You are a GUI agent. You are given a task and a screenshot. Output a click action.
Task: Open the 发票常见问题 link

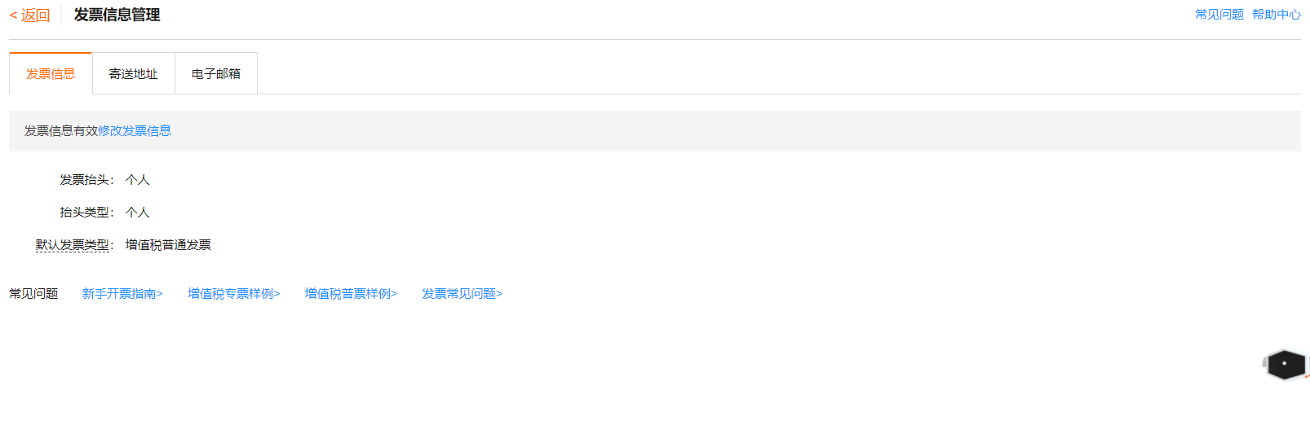tap(462, 293)
